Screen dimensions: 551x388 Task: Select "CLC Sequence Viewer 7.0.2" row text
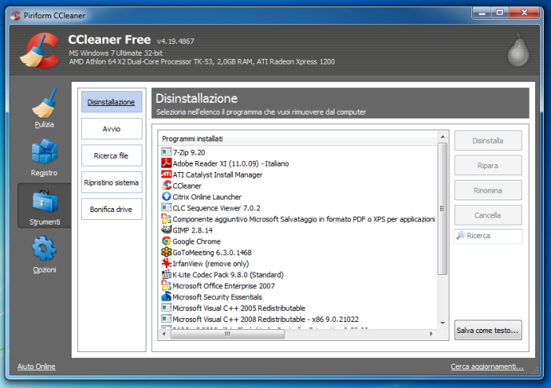216,208
